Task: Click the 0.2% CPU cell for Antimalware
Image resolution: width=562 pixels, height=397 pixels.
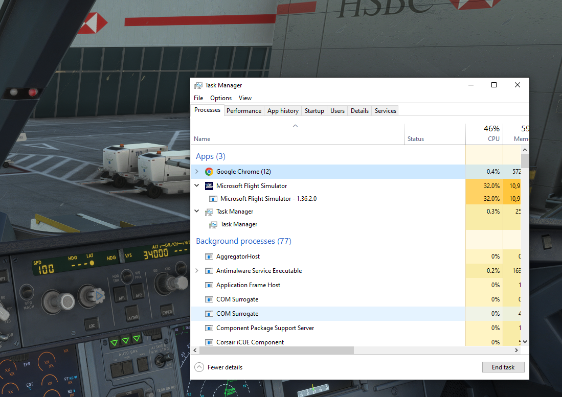Action: 484,271
